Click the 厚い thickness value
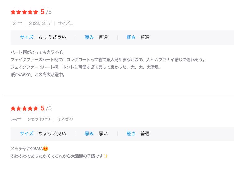The width and height of the screenshot is (234, 180). (x=103, y=134)
